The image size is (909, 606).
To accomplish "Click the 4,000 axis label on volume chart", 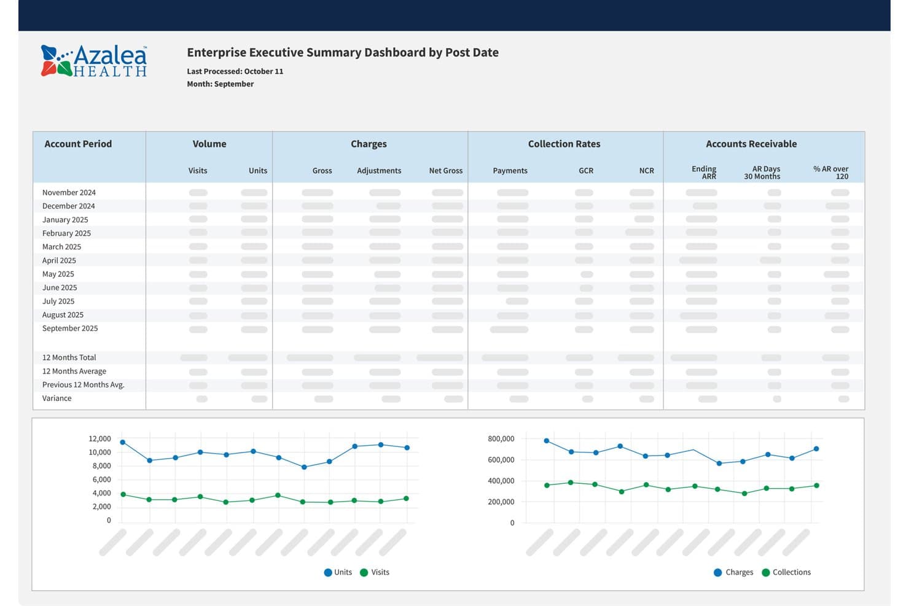I will point(102,493).
